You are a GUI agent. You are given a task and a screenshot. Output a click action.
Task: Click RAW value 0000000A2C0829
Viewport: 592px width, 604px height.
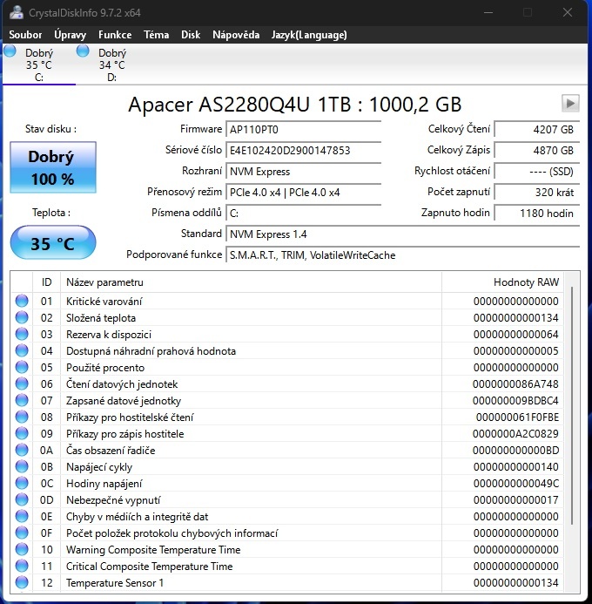pyautogui.click(x=515, y=434)
